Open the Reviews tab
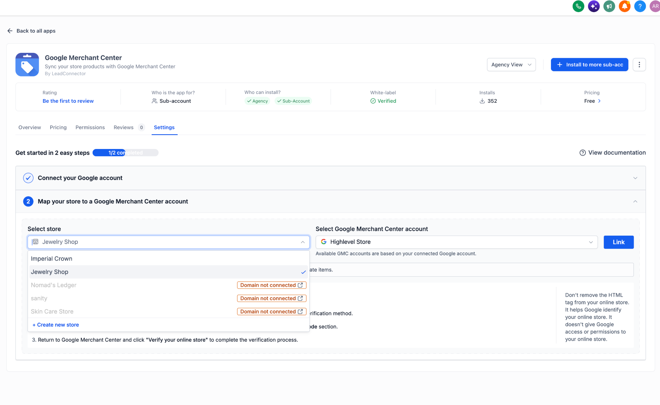The width and height of the screenshot is (660, 405). 129,127
